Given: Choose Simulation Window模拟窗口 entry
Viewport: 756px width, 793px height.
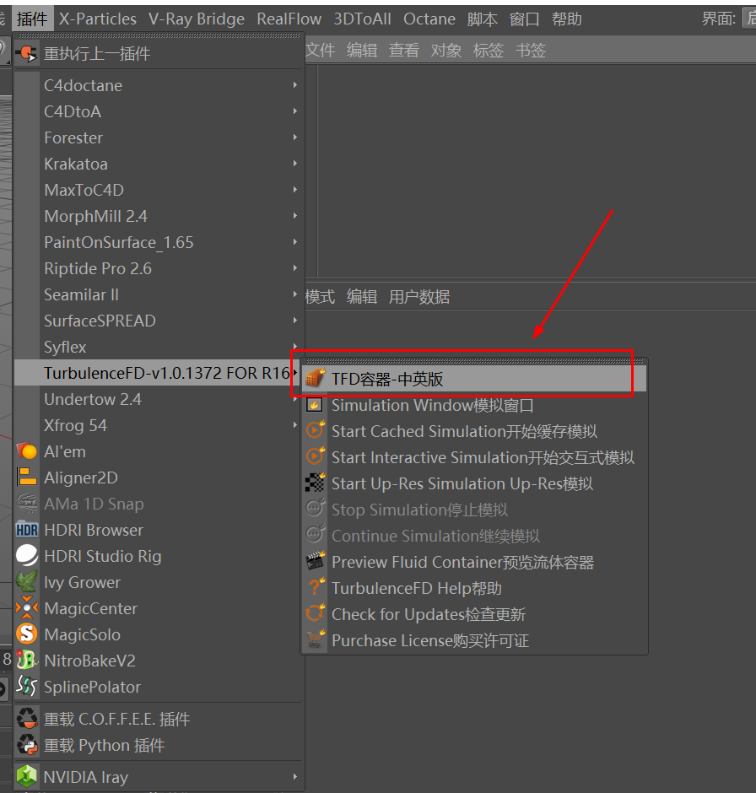Looking at the screenshot, I should click(474, 405).
